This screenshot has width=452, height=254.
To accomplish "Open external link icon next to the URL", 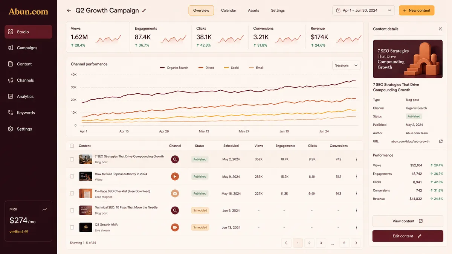I will (441, 141).
